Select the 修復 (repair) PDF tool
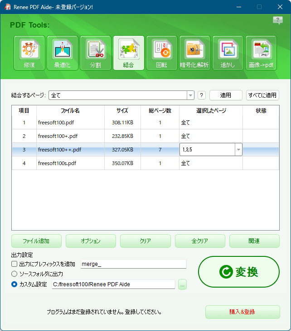The image size is (291, 331). tap(29, 53)
